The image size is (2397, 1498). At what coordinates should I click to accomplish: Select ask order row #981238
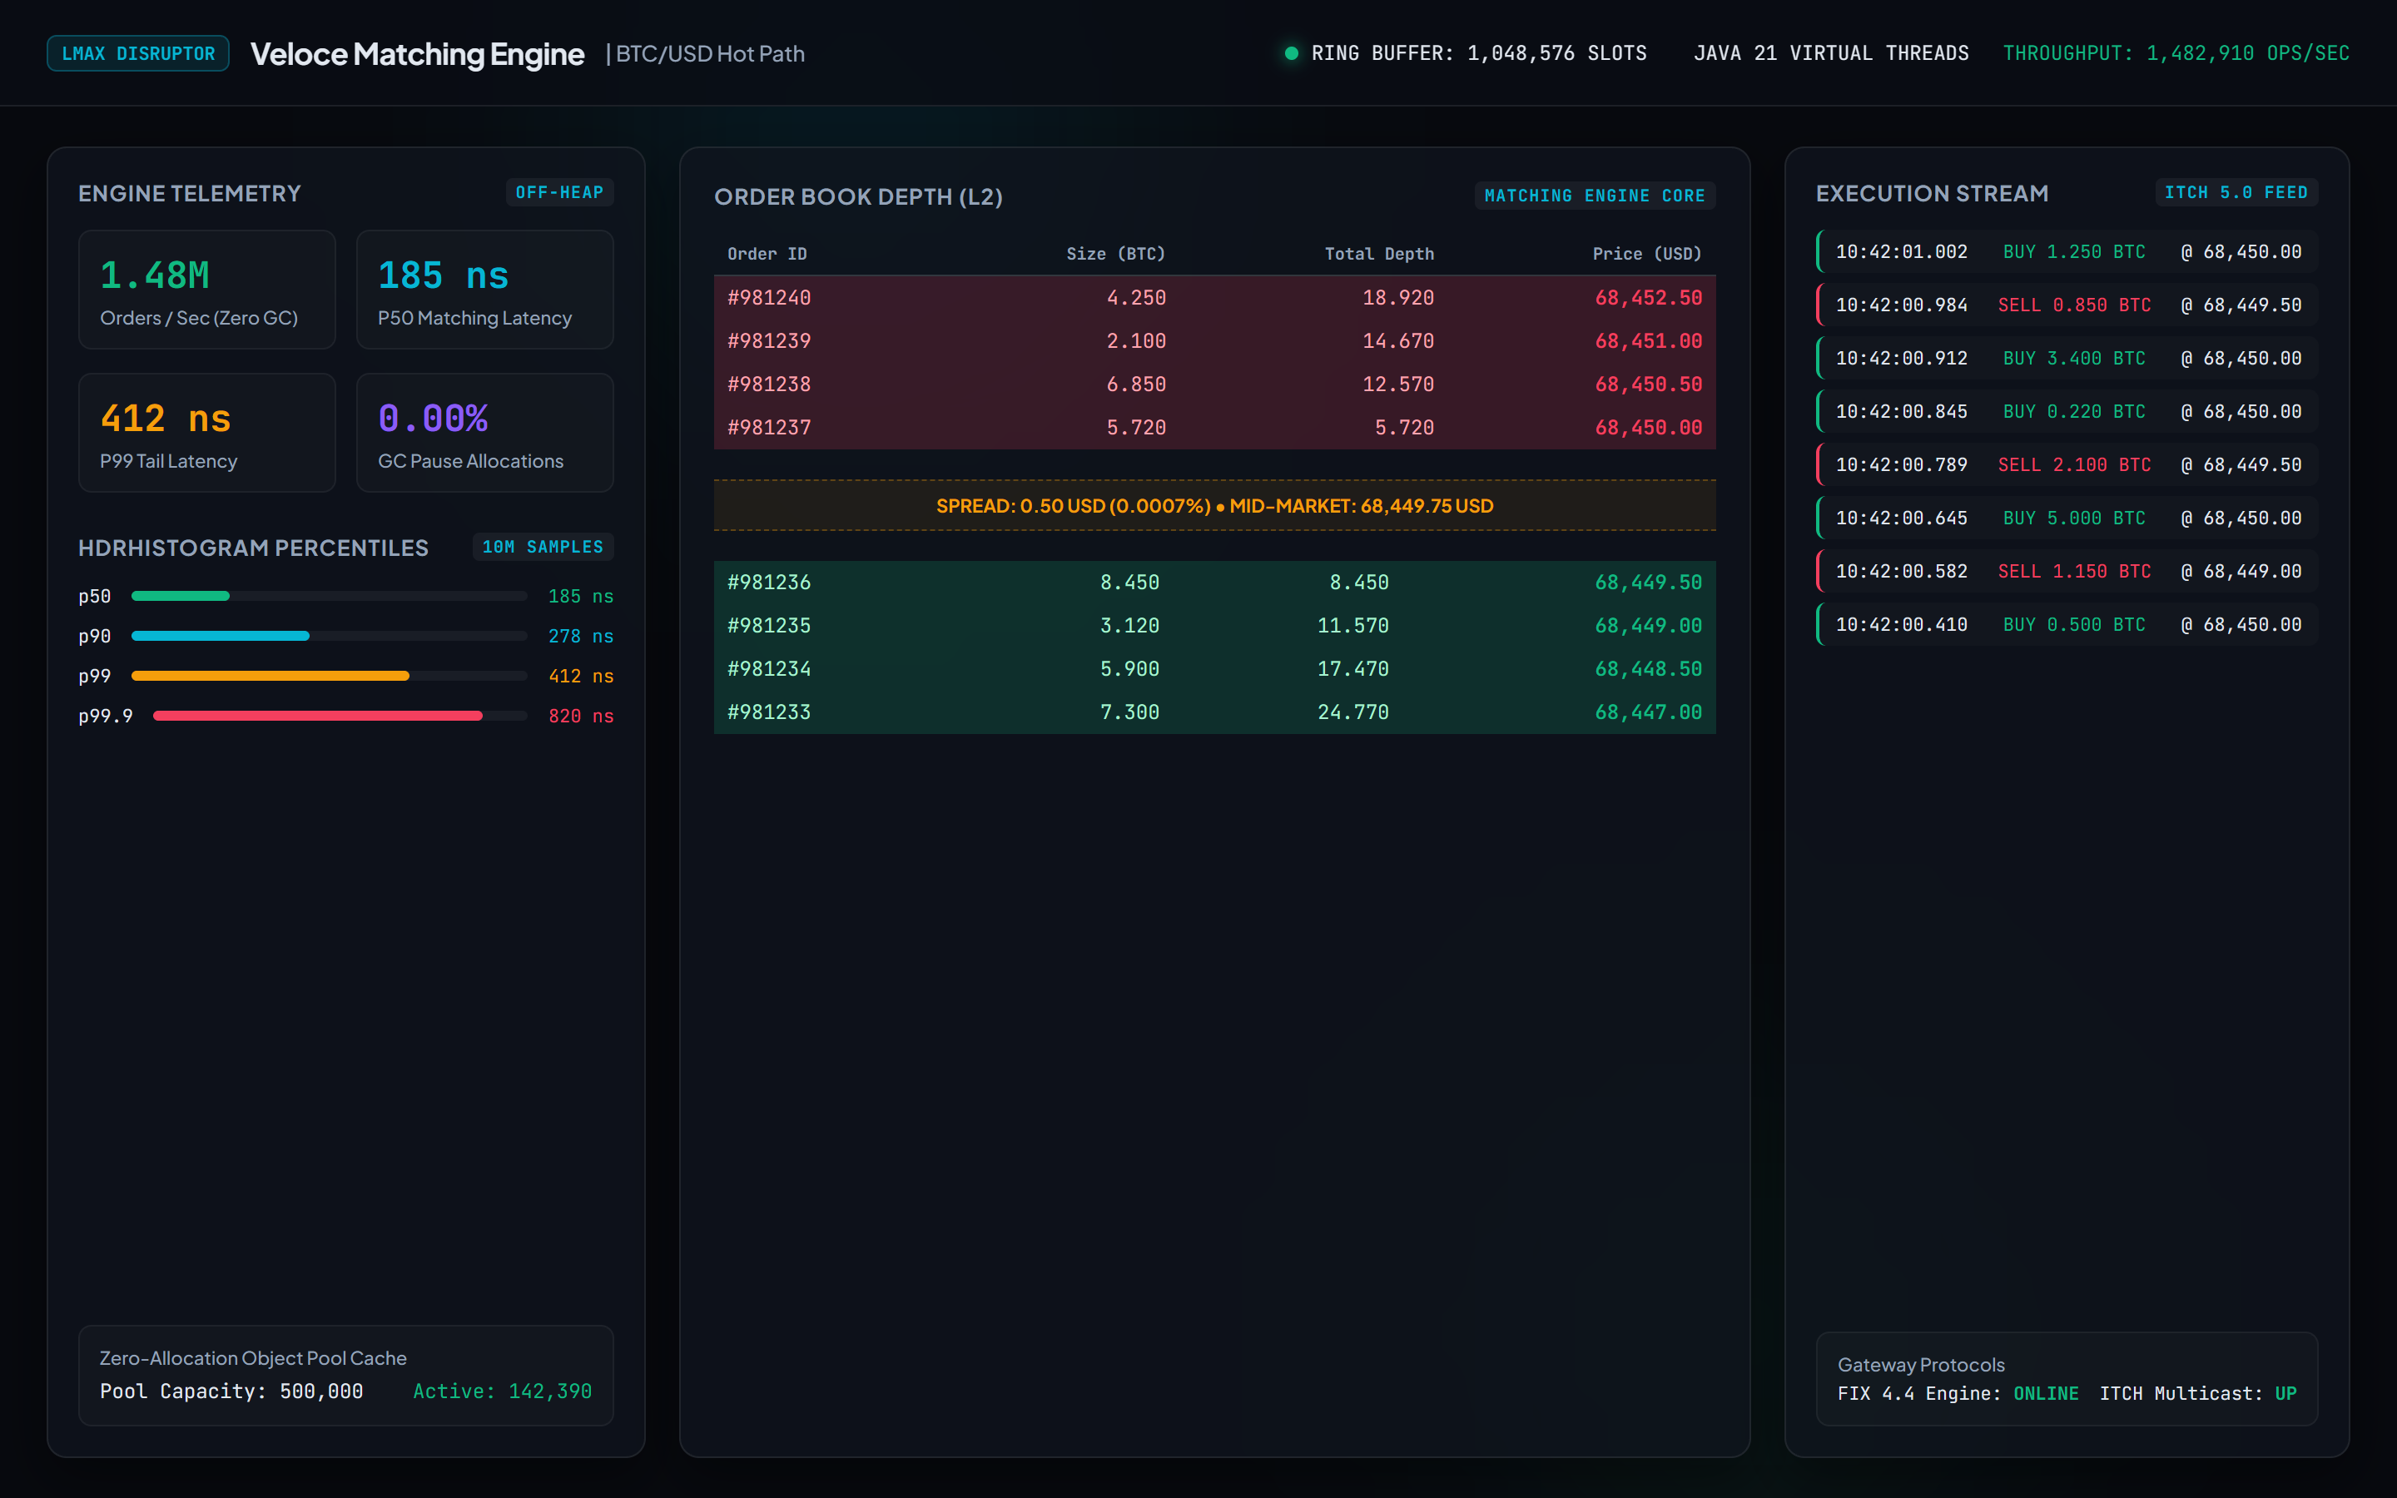(x=1214, y=384)
